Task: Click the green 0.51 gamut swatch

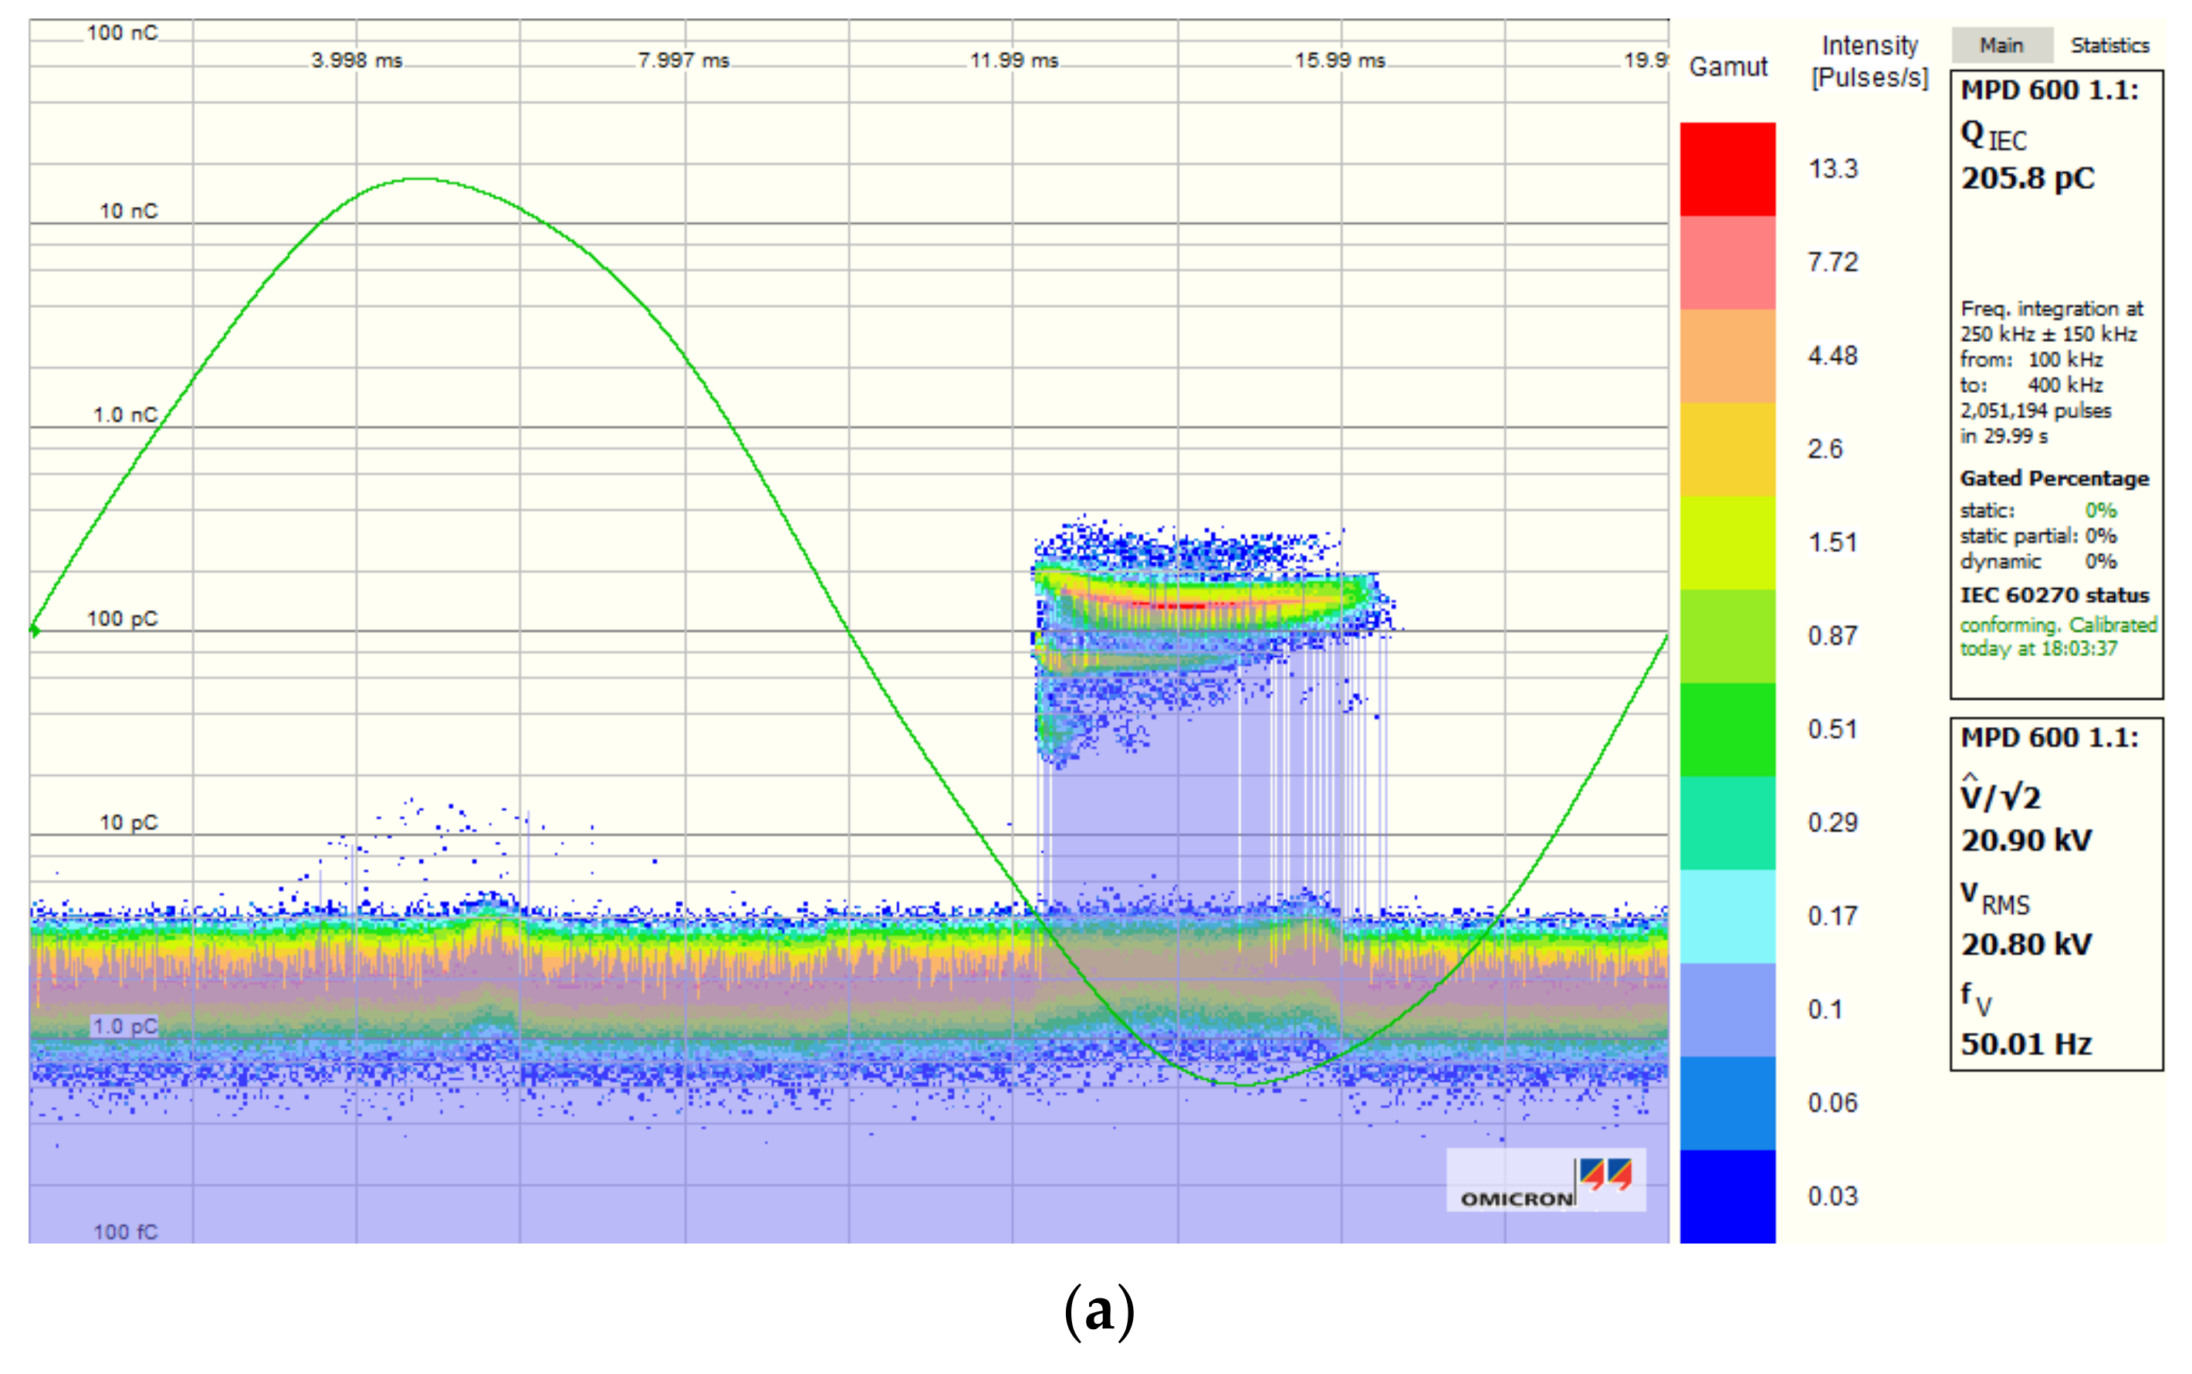Action: point(1727,729)
